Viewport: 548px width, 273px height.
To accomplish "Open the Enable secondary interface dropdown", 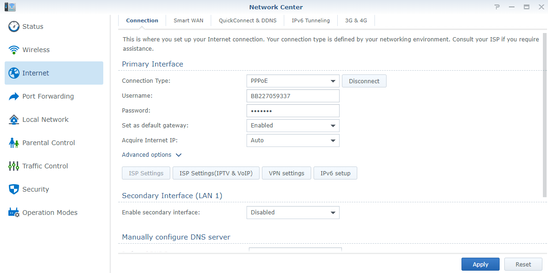I will (x=293, y=213).
